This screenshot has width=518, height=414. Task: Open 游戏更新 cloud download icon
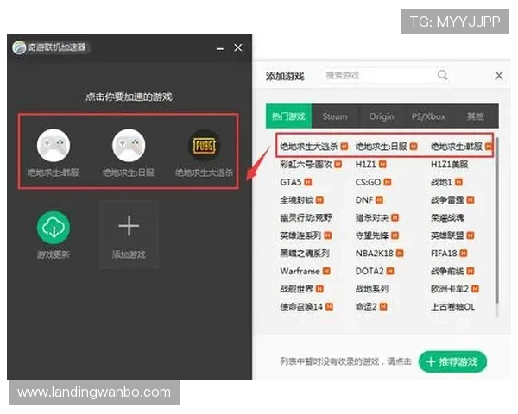[x=54, y=228]
